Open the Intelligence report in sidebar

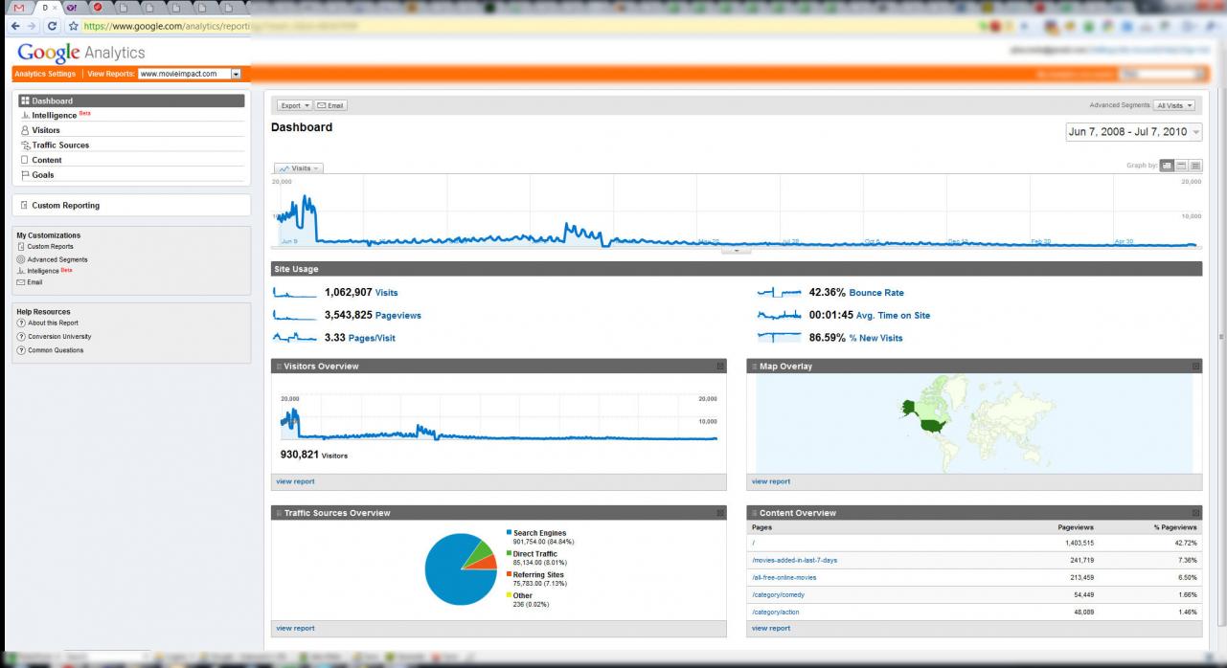click(54, 116)
